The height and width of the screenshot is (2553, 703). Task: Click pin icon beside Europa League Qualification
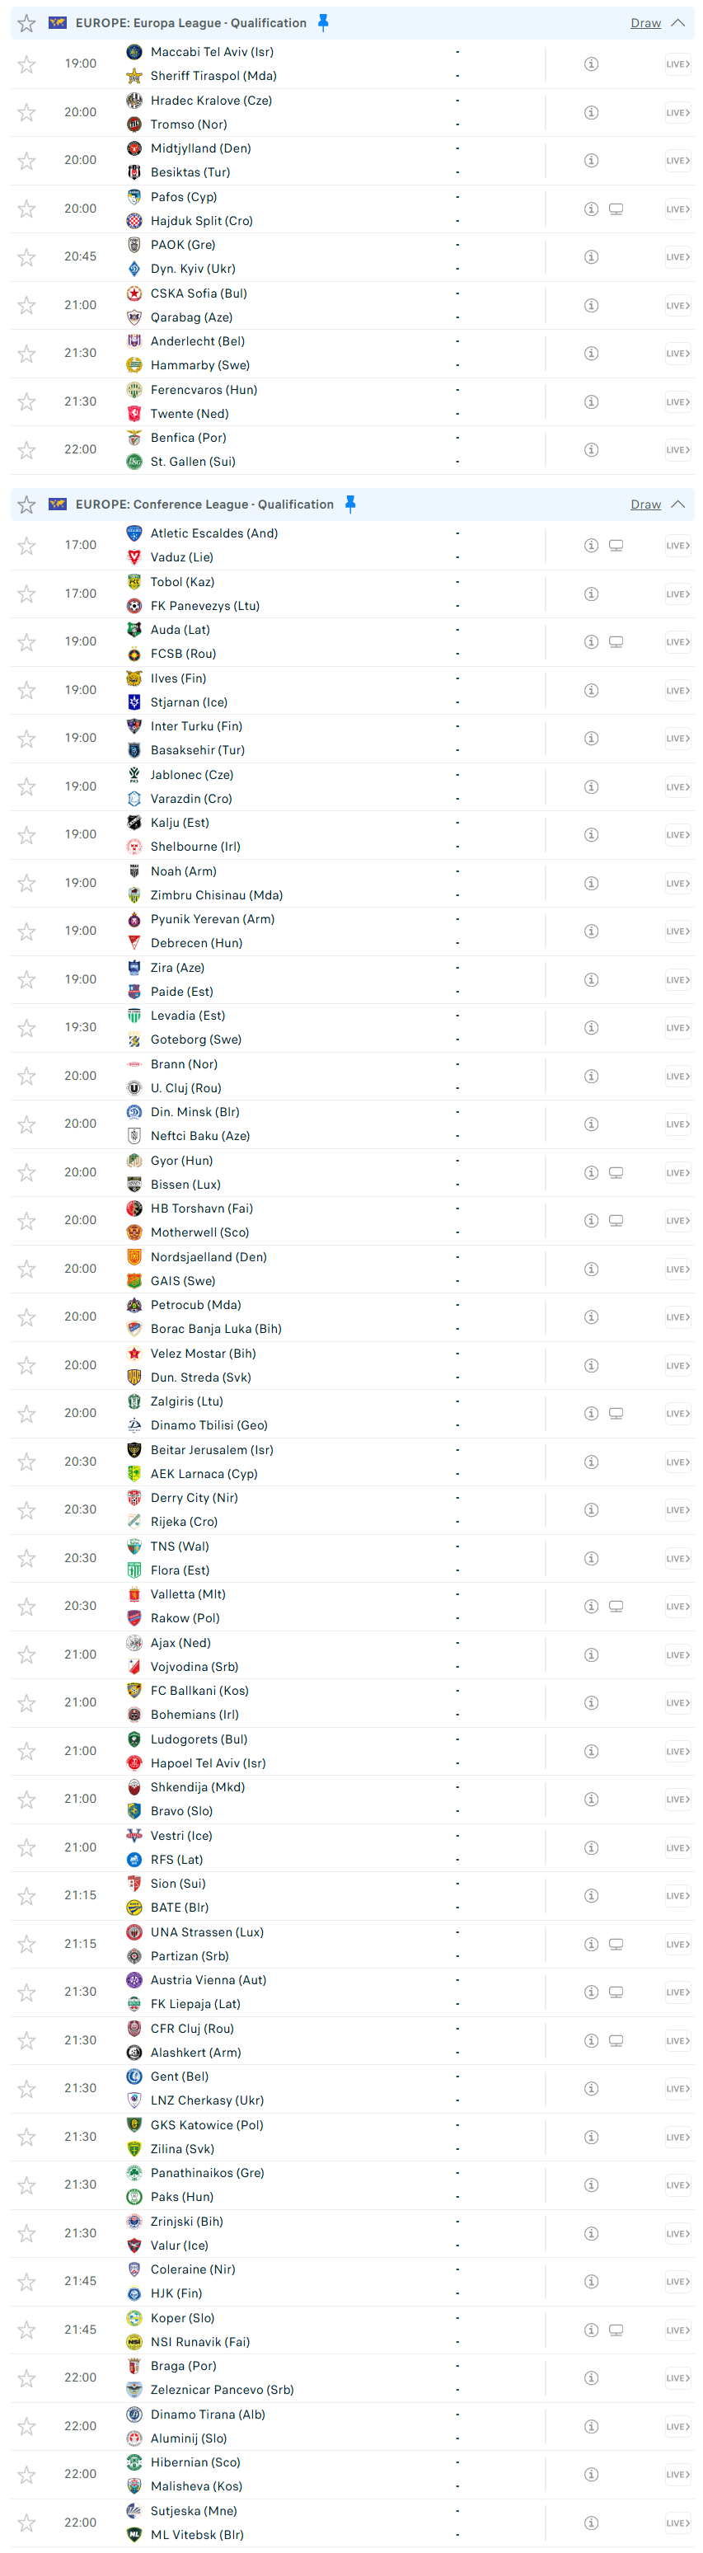click(x=323, y=23)
